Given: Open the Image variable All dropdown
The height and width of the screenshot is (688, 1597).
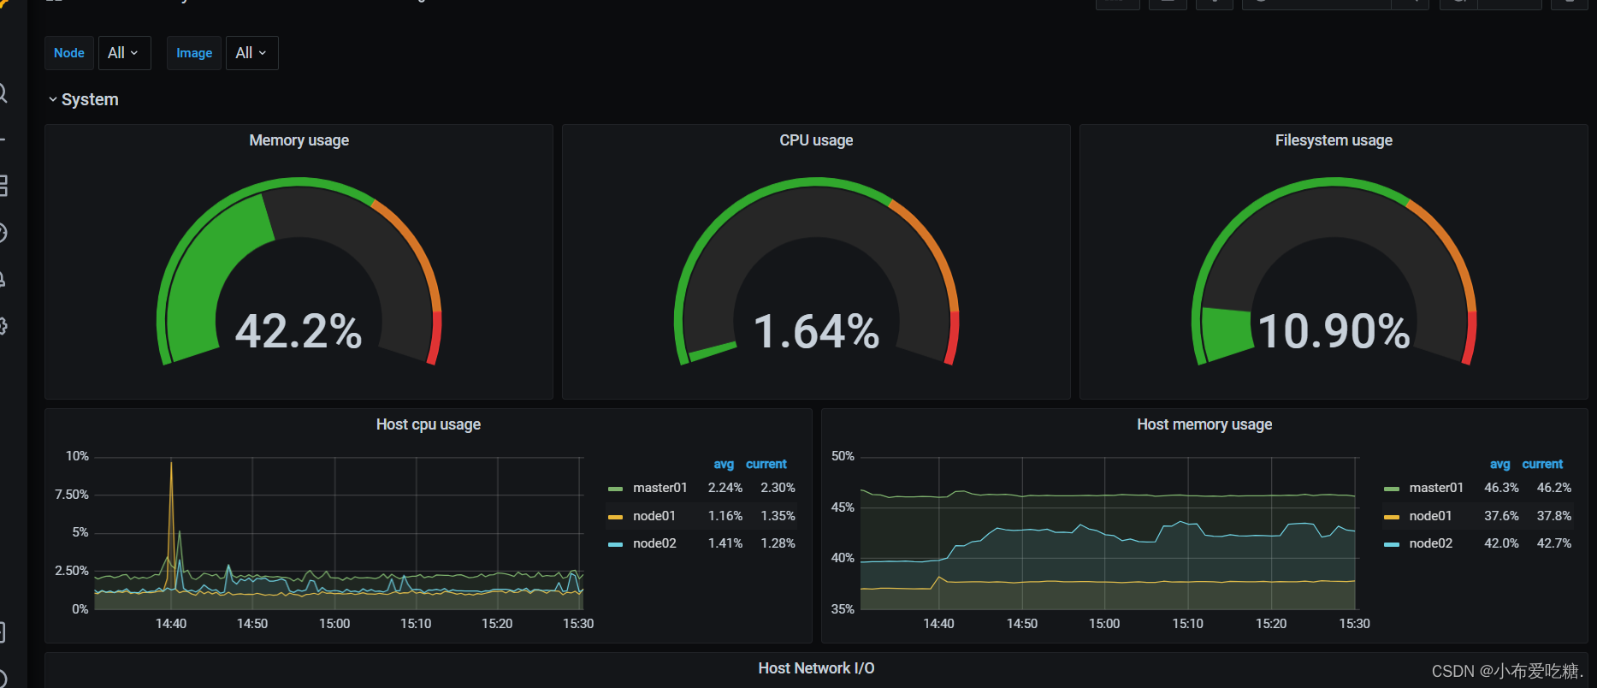Looking at the screenshot, I should click(251, 53).
